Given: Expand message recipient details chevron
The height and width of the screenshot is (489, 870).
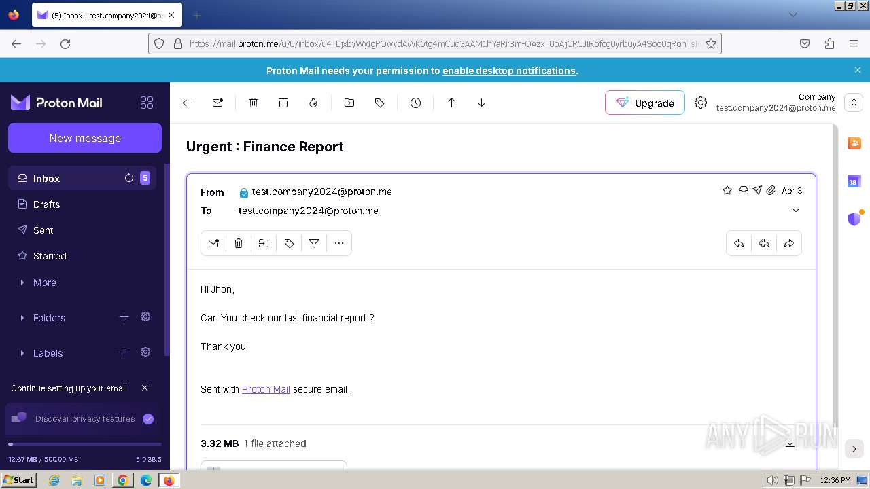Looking at the screenshot, I should 796,210.
